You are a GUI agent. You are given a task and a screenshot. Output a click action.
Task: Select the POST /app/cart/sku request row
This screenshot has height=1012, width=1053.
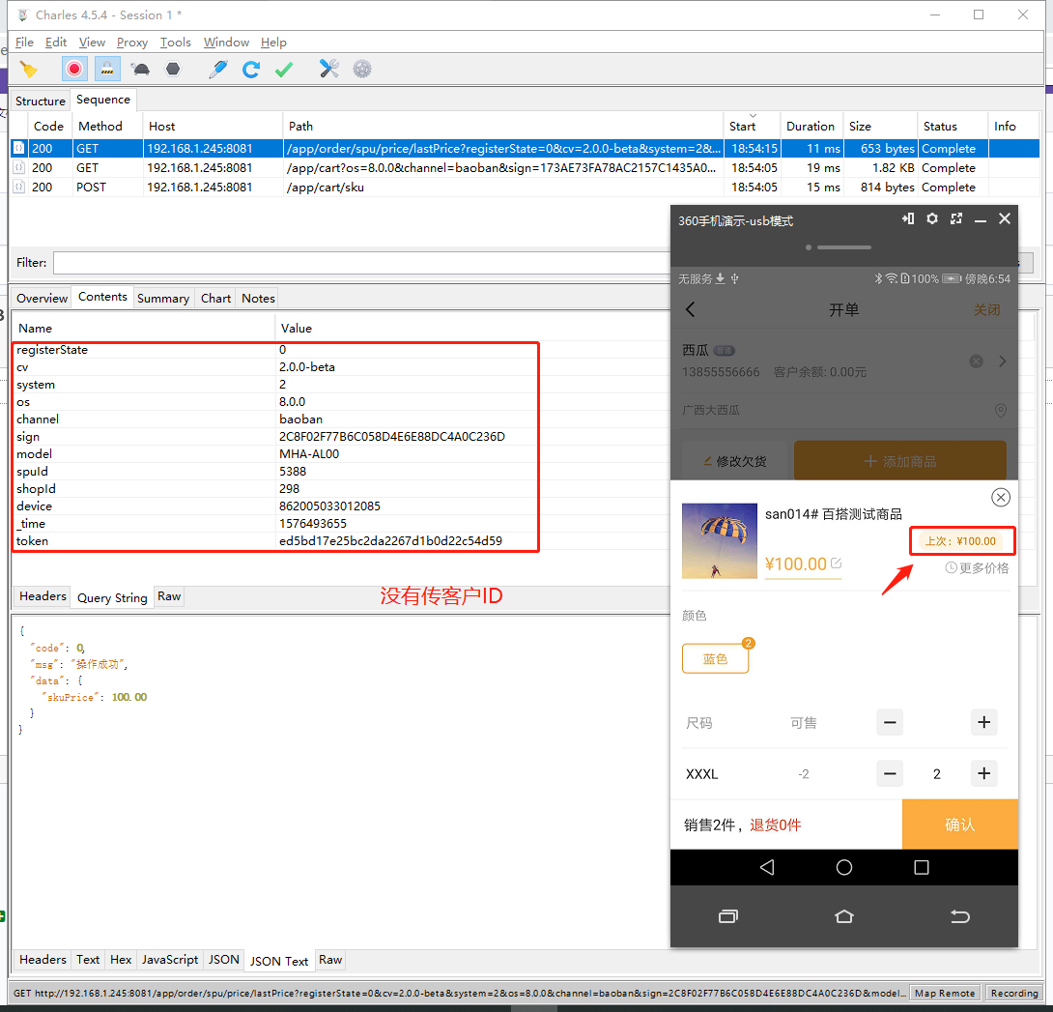tap(525, 188)
